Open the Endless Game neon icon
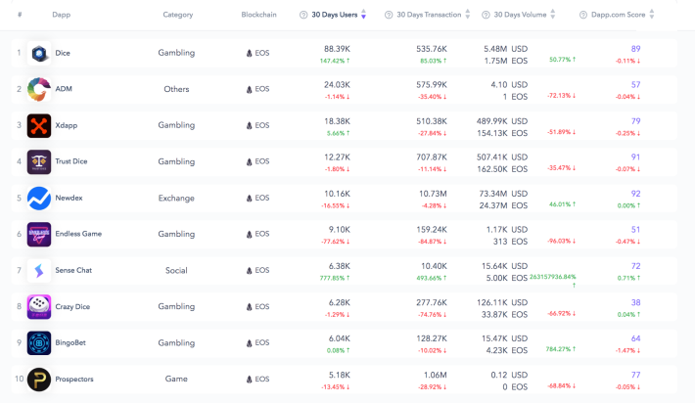Image resolution: width=695 pixels, height=403 pixels. [39, 235]
